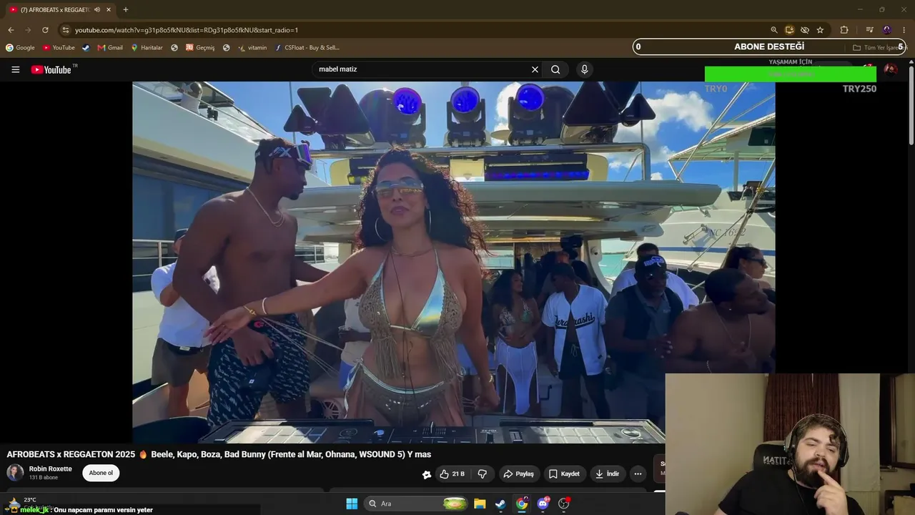Mute the AFROBEATS tab audio
This screenshot has width=915, height=515.
(97, 10)
